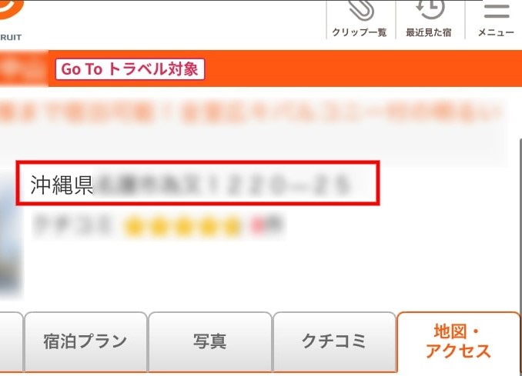Open the クリップ一覧 paperclip icon
This screenshot has height=376, width=522.
[361, 10]
